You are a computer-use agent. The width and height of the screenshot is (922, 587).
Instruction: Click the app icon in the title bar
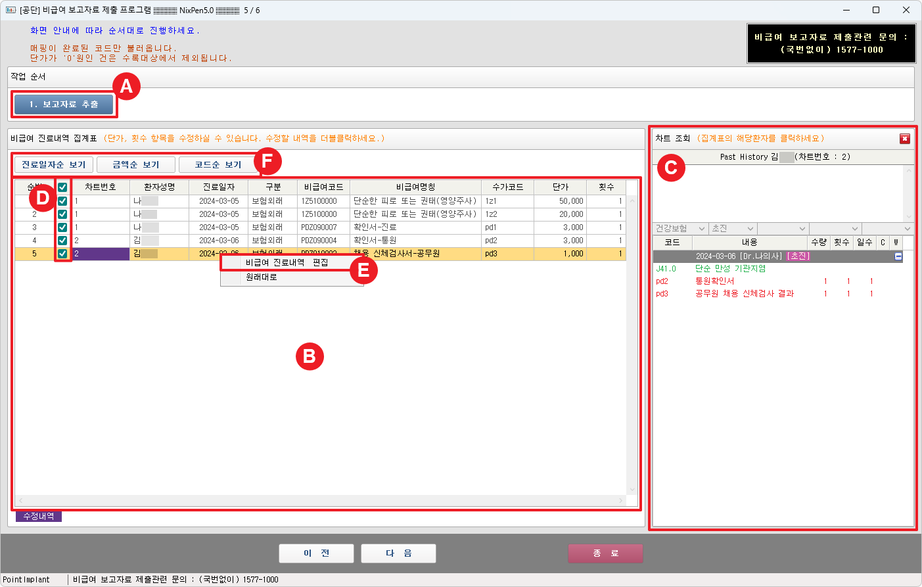(10, 10)
